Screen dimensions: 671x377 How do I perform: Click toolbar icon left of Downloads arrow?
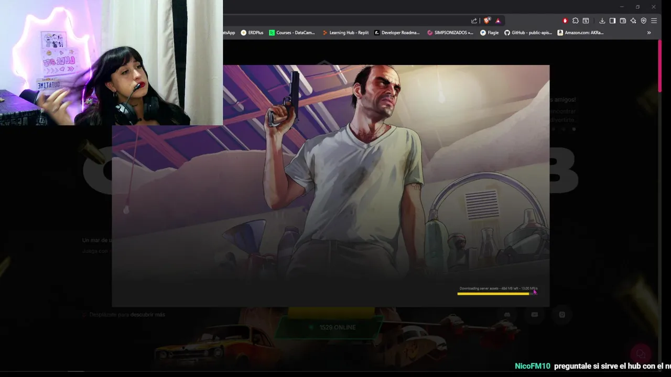click(x=586, y=21)
